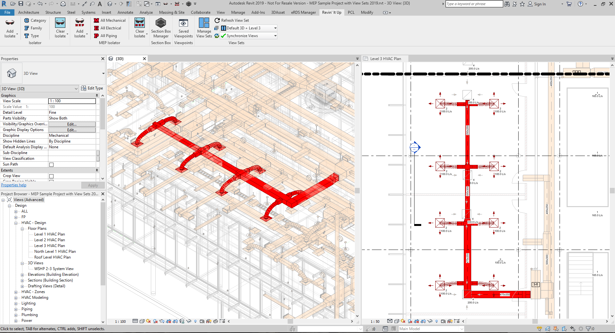Switch to the Collaborate ribbon tab

click(201, 12)
